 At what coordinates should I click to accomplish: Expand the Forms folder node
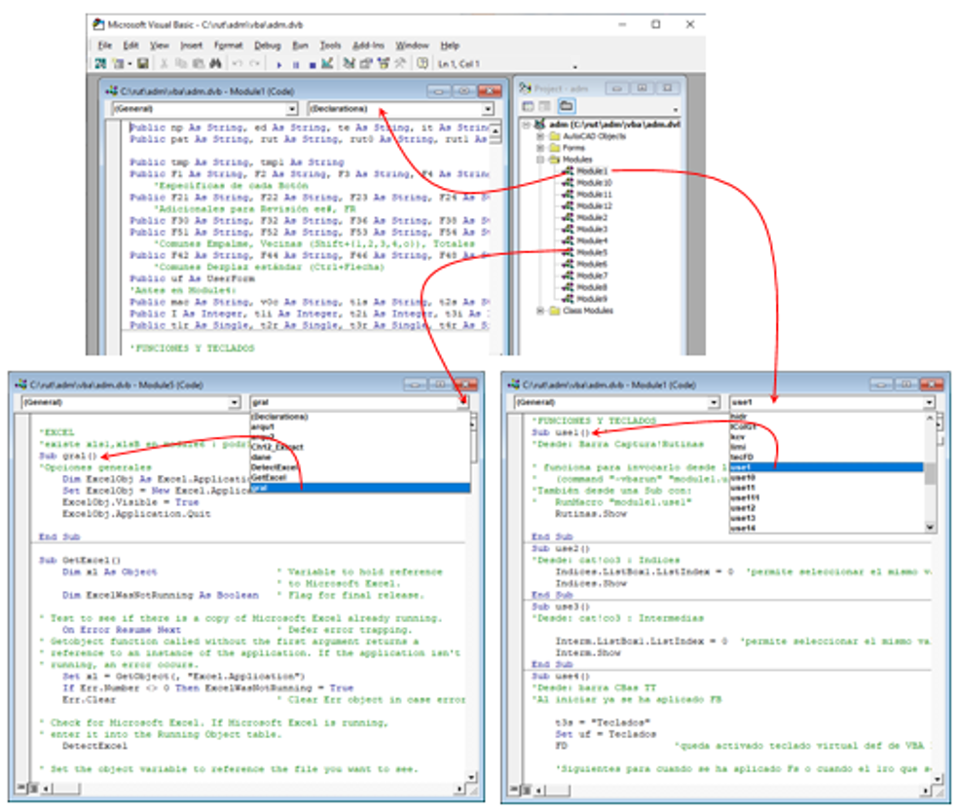[540, 147]
